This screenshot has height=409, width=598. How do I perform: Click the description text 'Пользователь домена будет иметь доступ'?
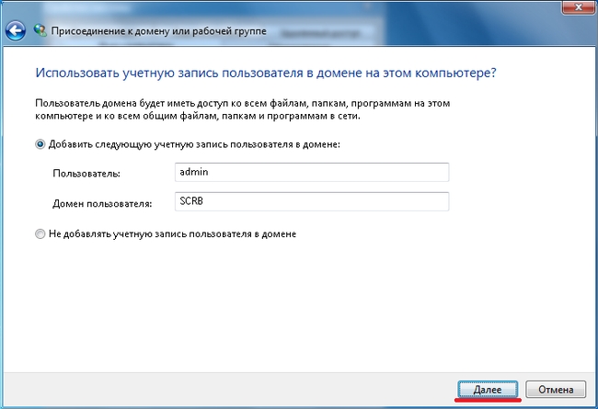243,109
